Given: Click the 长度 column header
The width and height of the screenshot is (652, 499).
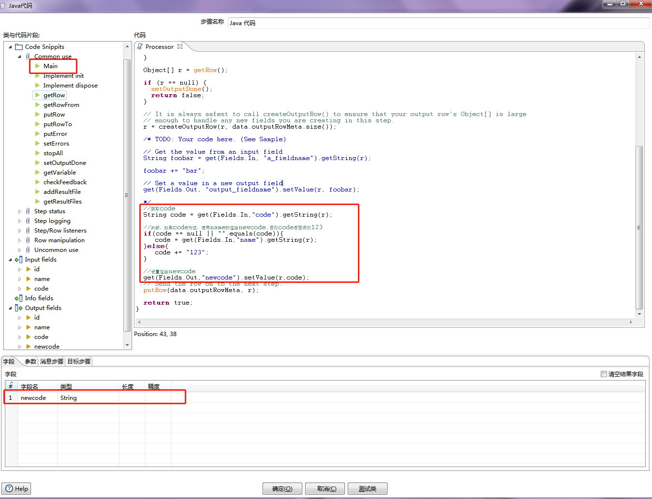Looking at the screenshot, I should pyautogui.click(x=132, y=386).
